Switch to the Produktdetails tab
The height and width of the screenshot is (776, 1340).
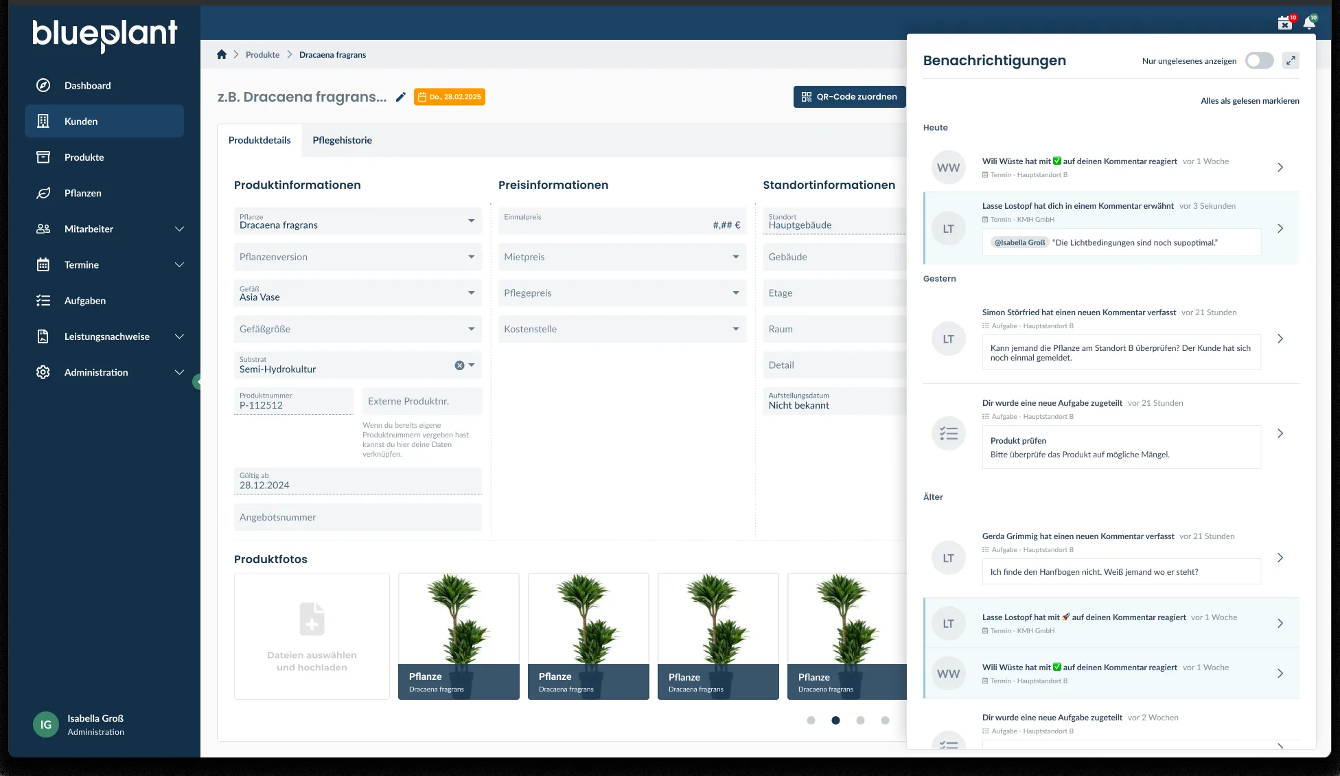click(259, 140)
